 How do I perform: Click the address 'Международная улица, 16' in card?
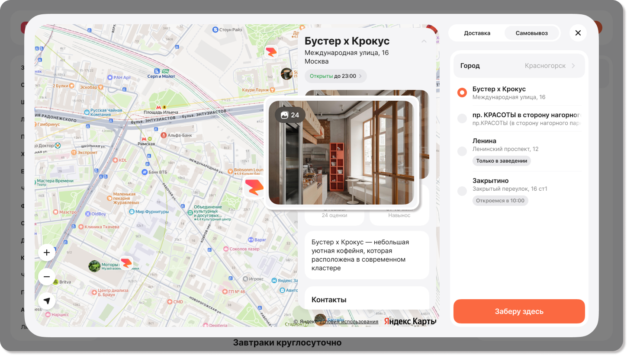coord(347,53)
